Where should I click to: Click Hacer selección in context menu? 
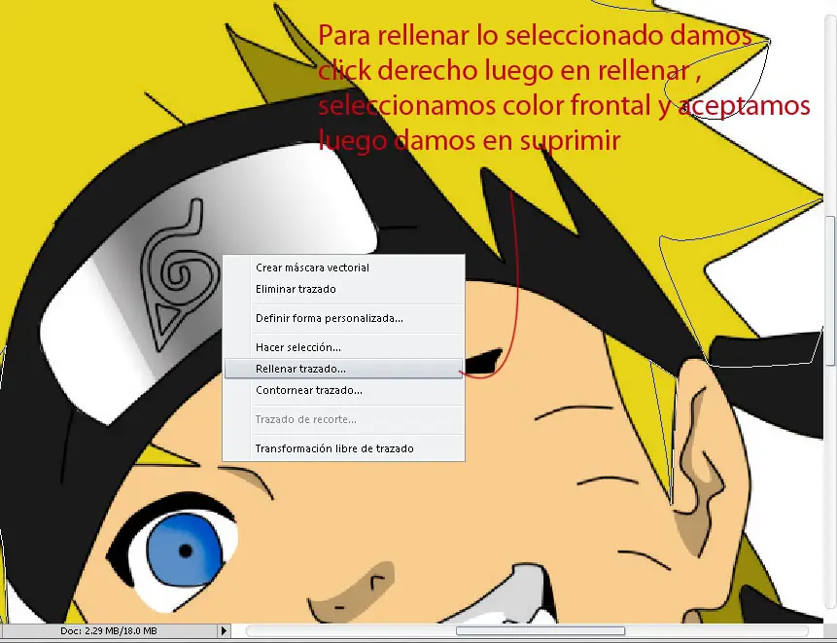pyautogui.click(x=344, y=347)
